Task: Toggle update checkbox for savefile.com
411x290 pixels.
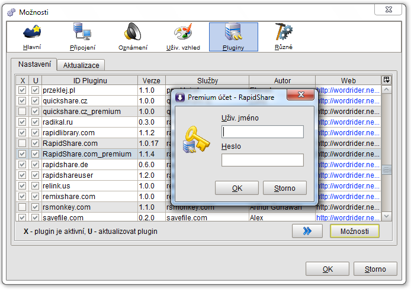Action: [35, 217]
